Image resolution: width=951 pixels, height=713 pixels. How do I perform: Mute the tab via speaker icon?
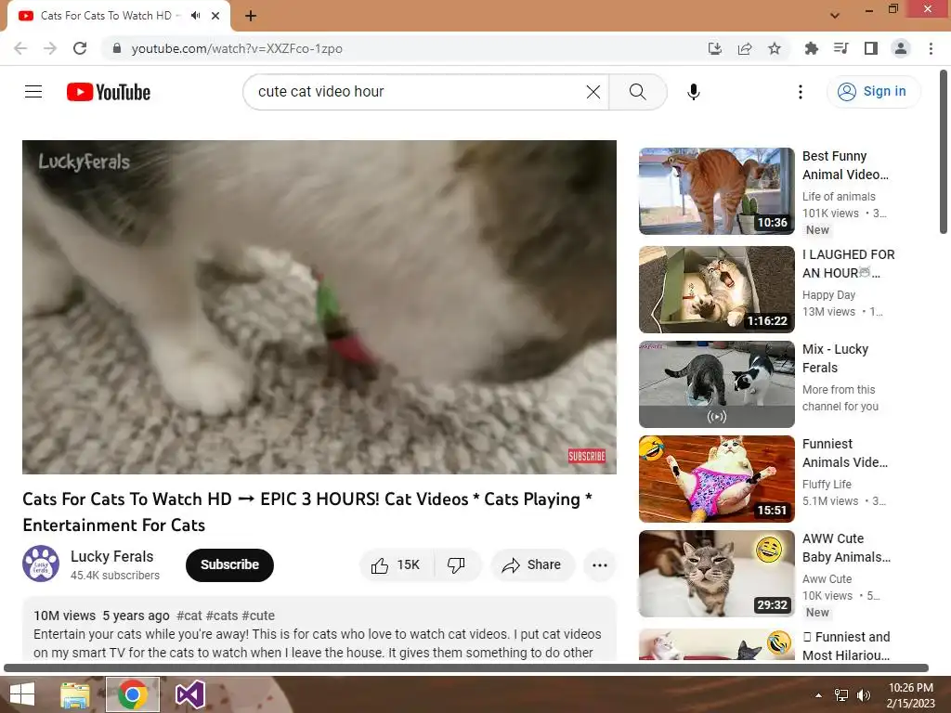tap(195, 16)
